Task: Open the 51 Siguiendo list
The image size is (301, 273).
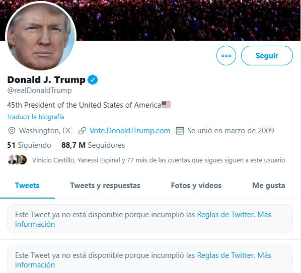Action: coord(29,145)
